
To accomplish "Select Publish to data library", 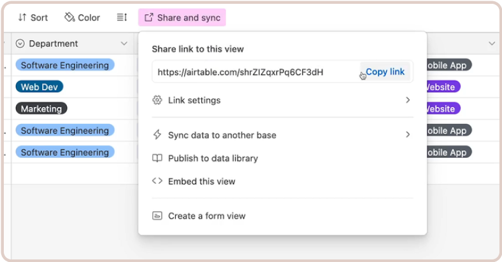I will click(x=213, y=158).
